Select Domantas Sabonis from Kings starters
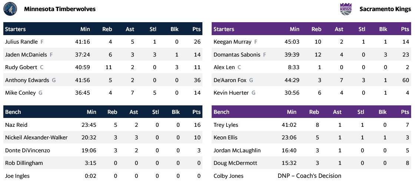Screen dimensions: 420x183 (237, 55)
